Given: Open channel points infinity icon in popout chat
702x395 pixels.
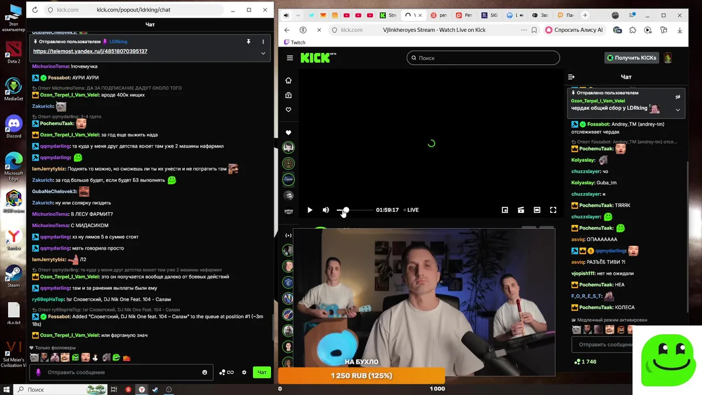Looking at the screenshot, I should (x=227, y=373).
